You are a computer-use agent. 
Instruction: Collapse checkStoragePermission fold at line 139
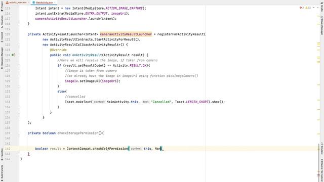pyautogui.click(x=19, y=133)
